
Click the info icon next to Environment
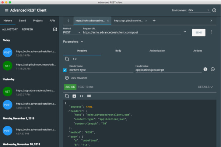214,10
